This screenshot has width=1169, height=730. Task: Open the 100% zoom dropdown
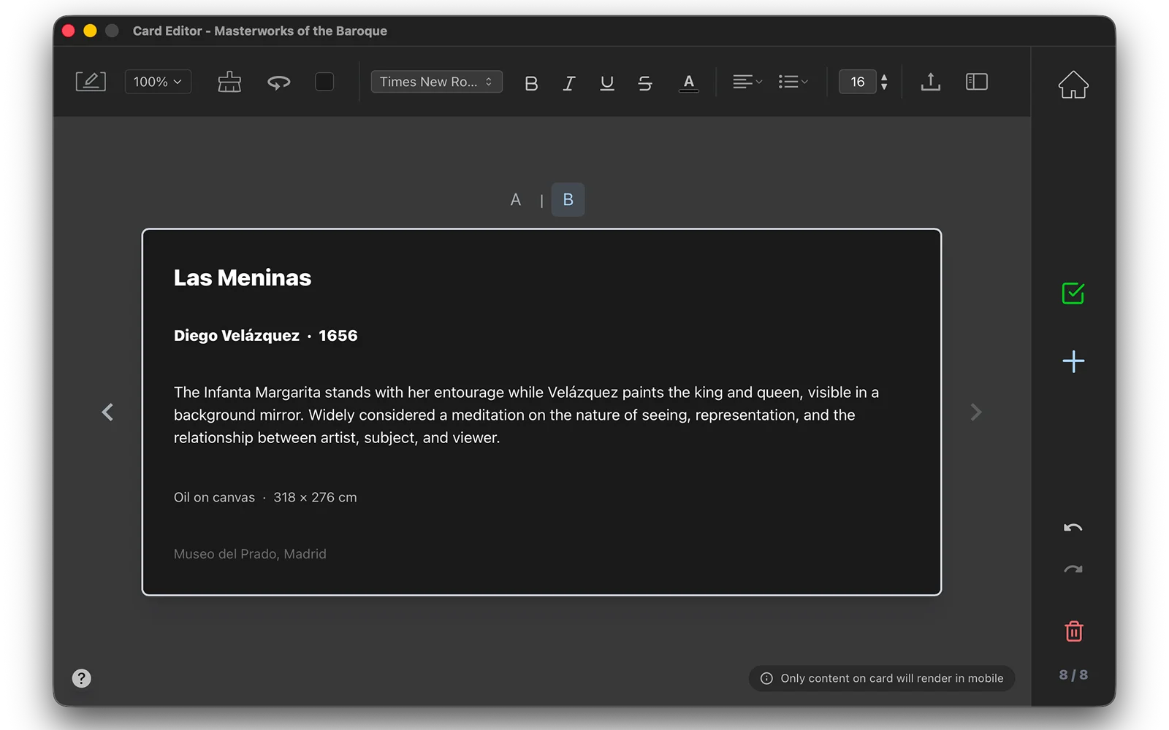(x=158, y=82)
